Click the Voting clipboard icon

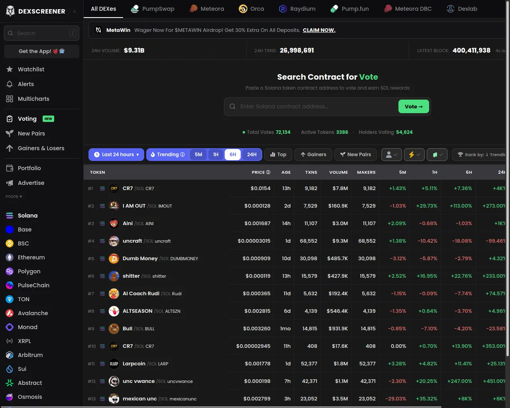(x=10, y=119)
